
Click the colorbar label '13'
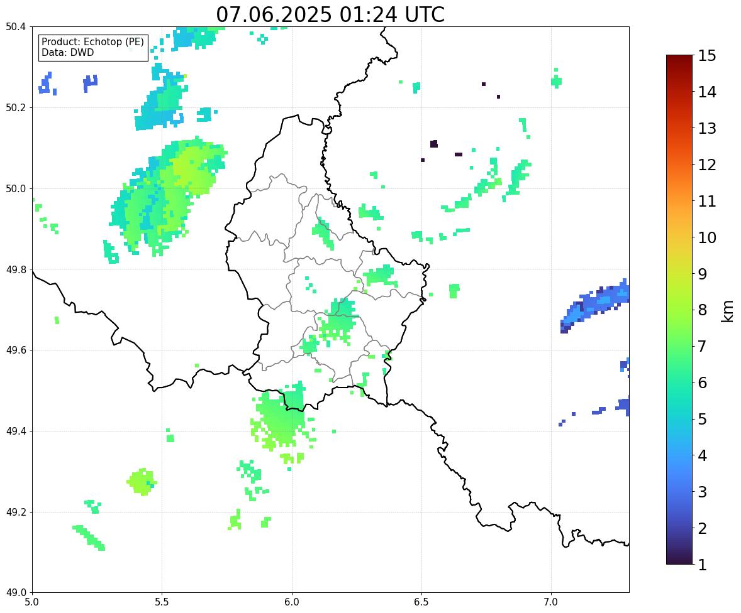click(x=707, y=128)
